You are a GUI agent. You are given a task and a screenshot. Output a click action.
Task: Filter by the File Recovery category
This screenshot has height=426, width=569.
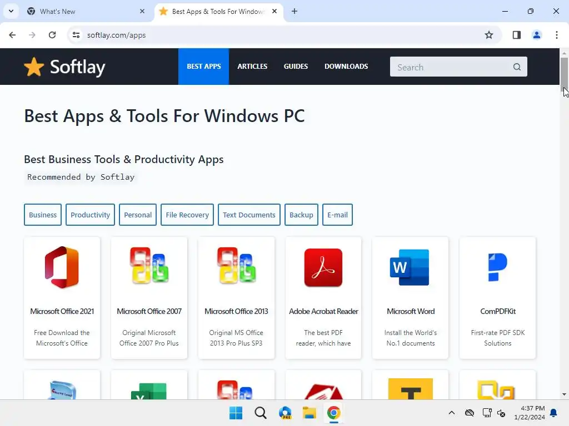point(187,215)
